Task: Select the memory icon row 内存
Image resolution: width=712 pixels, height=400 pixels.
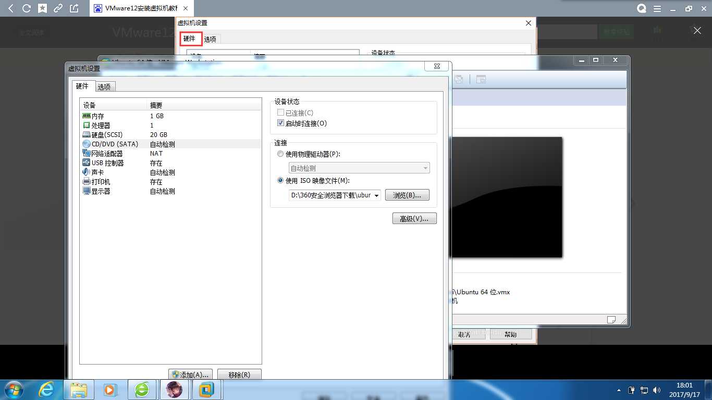Action: pos(87,116)
